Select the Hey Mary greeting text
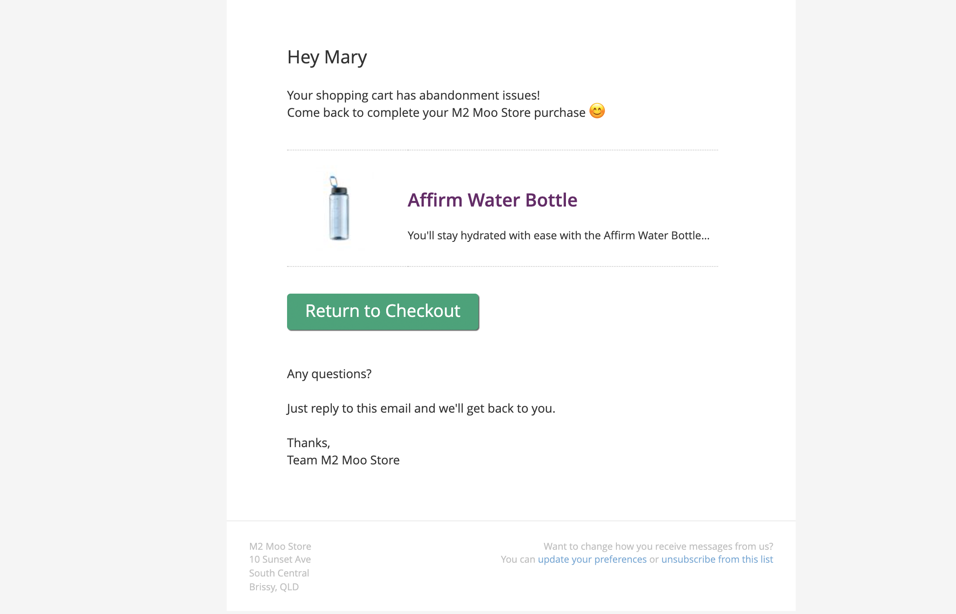Viewport: 956px width, 614px height. [x=327, y=56]
